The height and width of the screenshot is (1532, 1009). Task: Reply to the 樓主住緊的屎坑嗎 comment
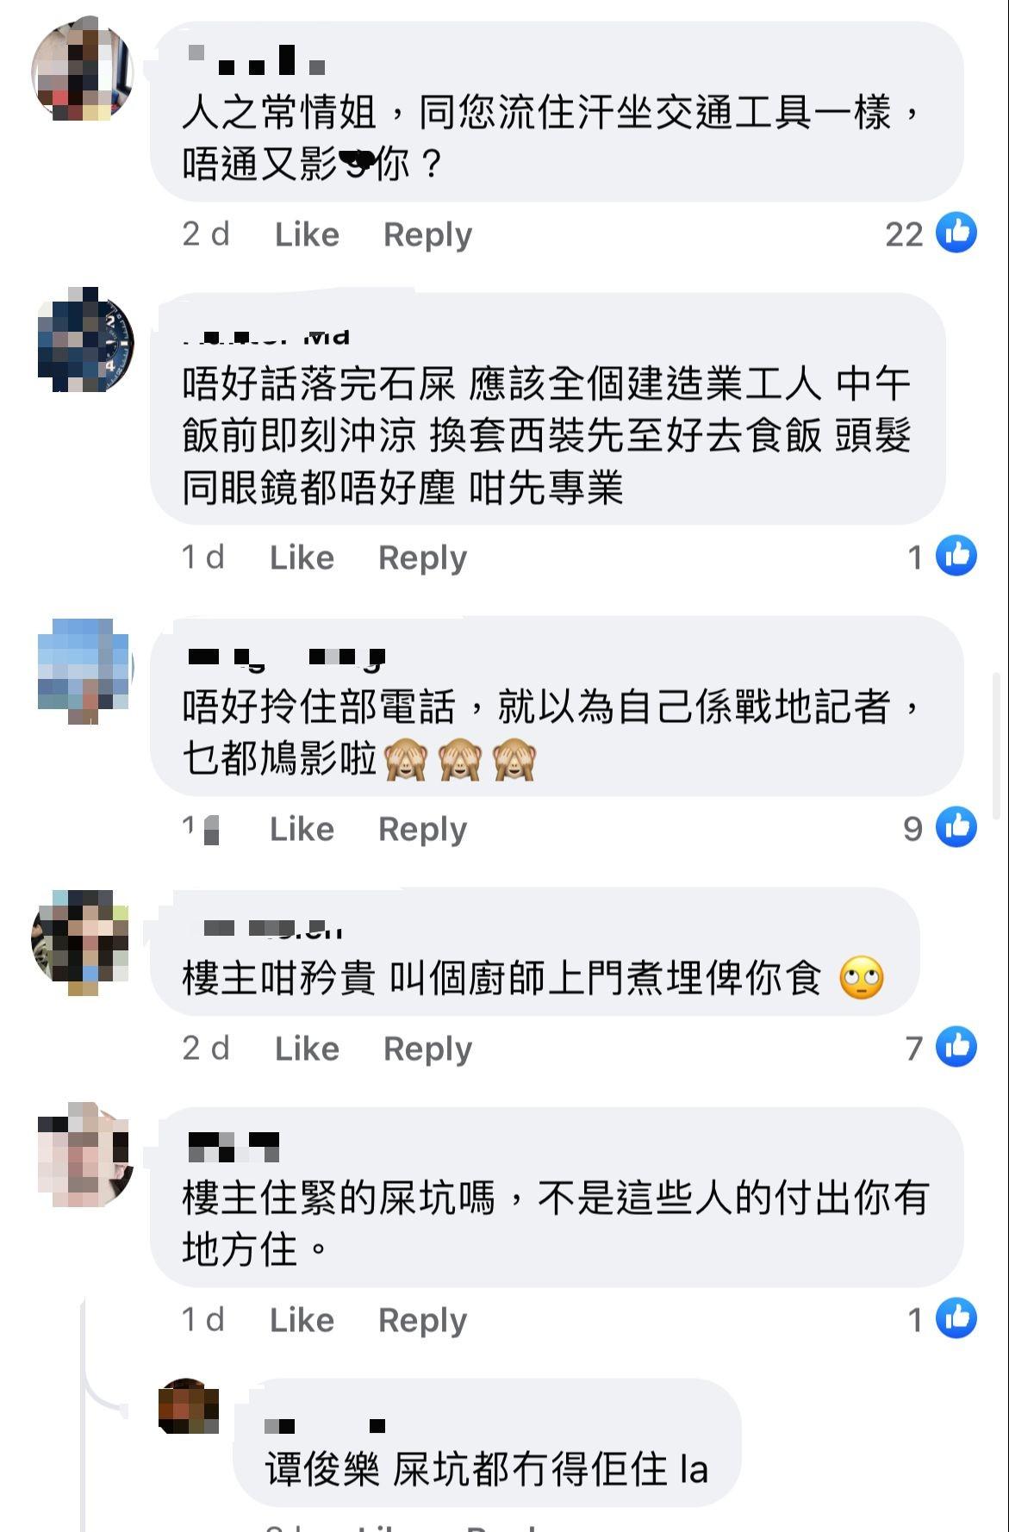(x=423, y=1320)
